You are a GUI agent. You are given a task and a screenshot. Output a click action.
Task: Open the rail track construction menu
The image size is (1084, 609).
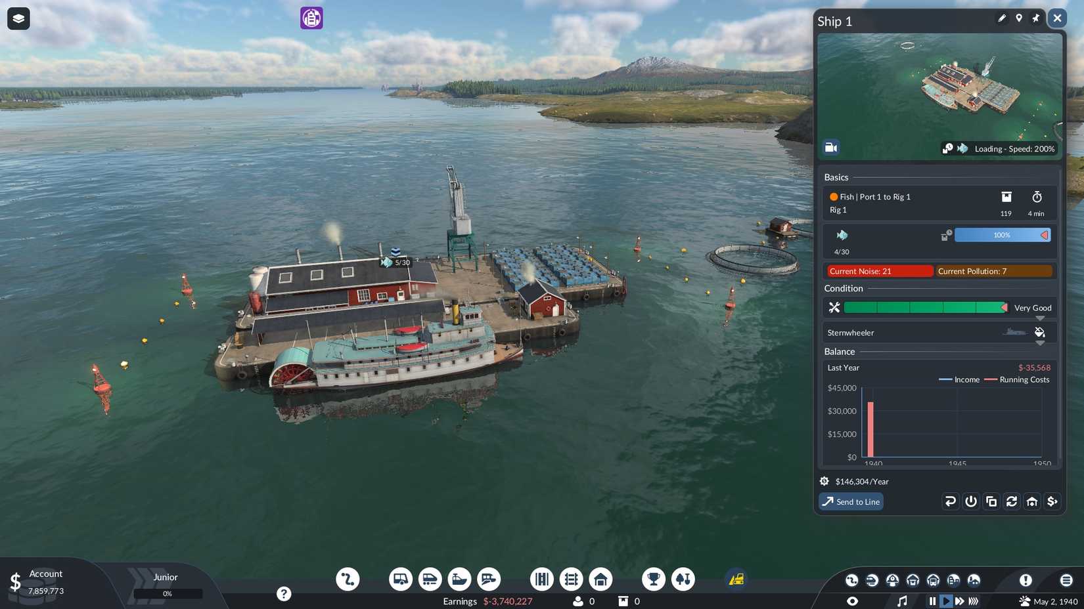(572, 579)
